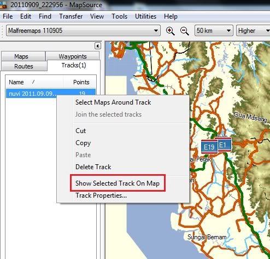The height and width of the screenshot is (259, 270).
Task: Switch to the Maps tab
Action: (x=23, y=56)
